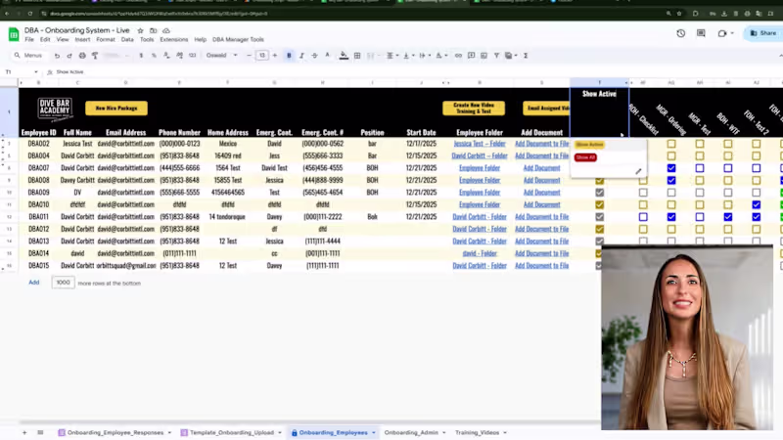
Task: Open the text rotation dropdown
Action: 440,56
